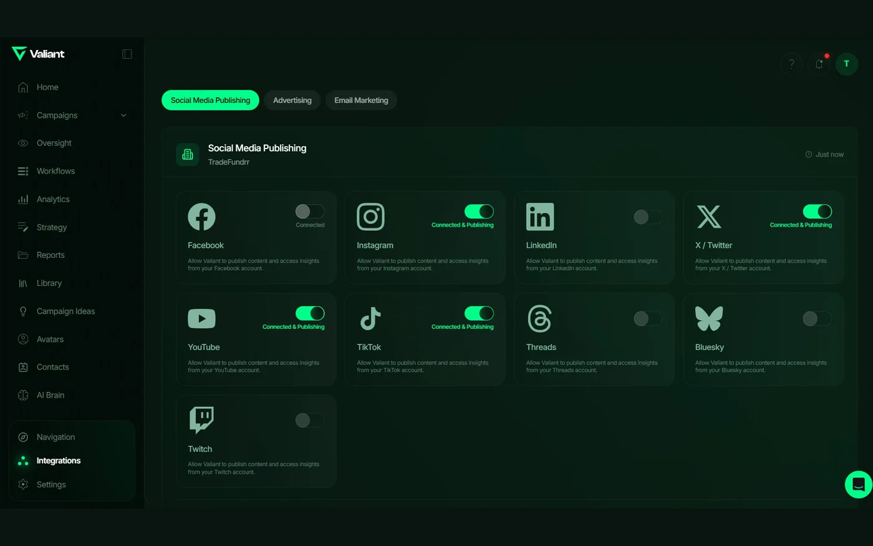This screenshot has height=546, width=873.
Task: Click the TikTok logo icon
Action: pyautogui.click(x=370, y=319)
